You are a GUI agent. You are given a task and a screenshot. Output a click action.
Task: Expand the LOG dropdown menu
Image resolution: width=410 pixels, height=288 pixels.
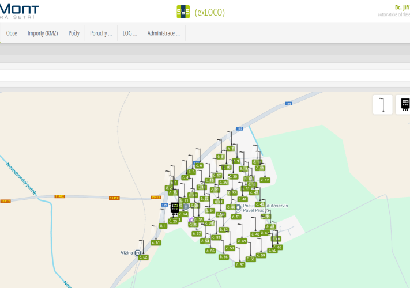click(x=130, y=33)
